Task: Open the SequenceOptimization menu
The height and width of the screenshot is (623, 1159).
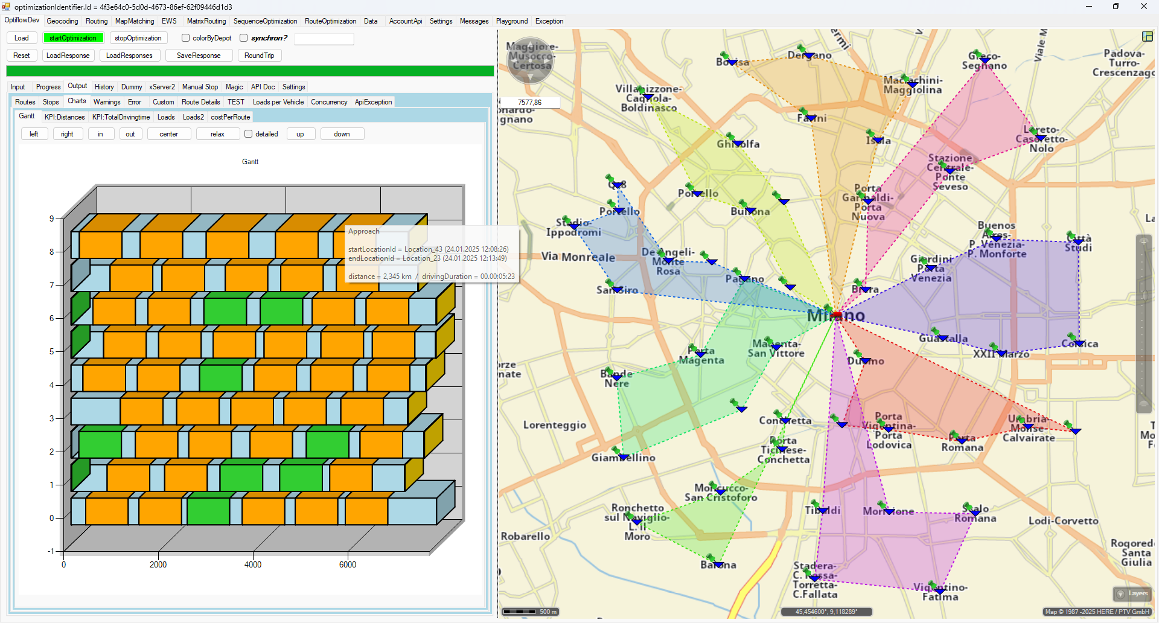Action: (265, 21)
